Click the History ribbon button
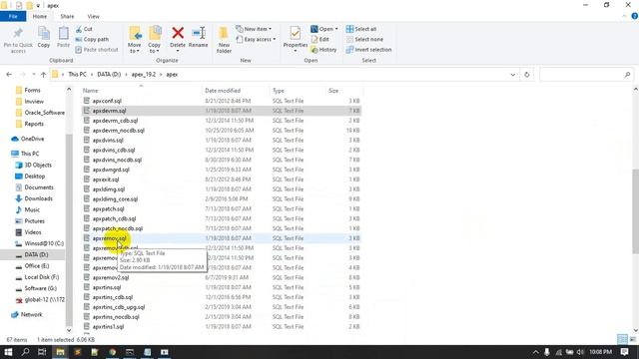This screenshot has height=359, width=639. [x=323, y=50]
